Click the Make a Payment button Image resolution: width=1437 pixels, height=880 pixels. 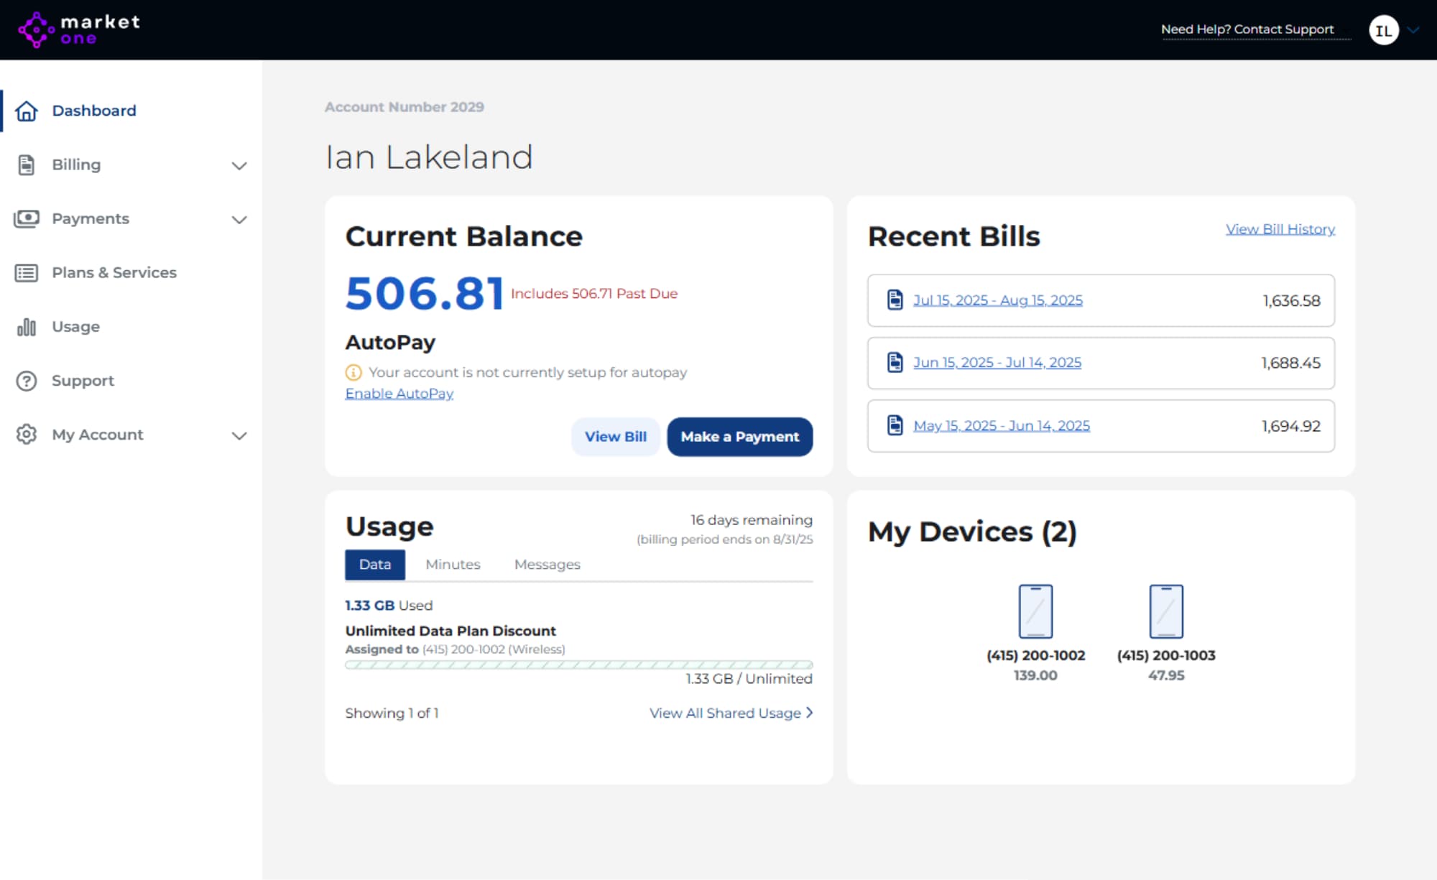click(739, 437)
